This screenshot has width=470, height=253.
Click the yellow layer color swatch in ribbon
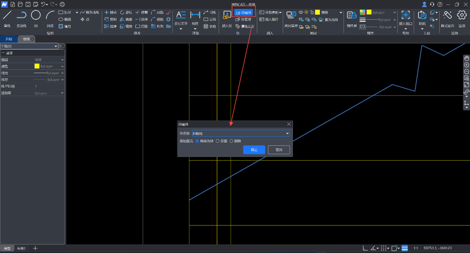317,13
